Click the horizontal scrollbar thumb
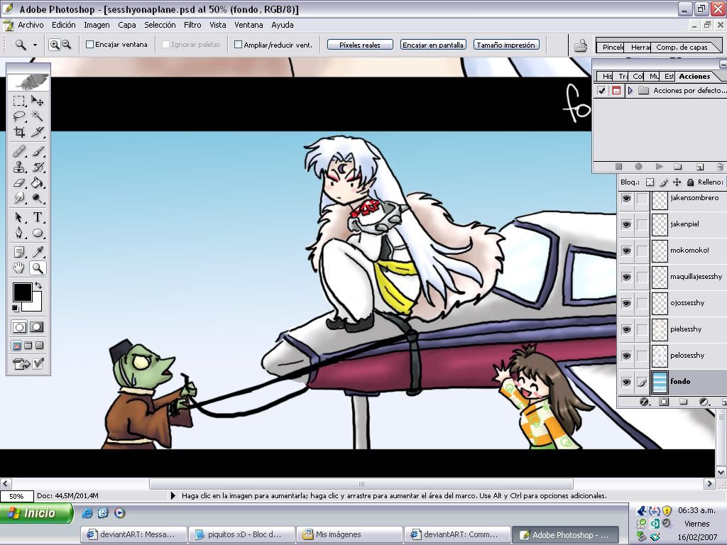The height and width of the screenshot is (545, 727). [361, 484]
